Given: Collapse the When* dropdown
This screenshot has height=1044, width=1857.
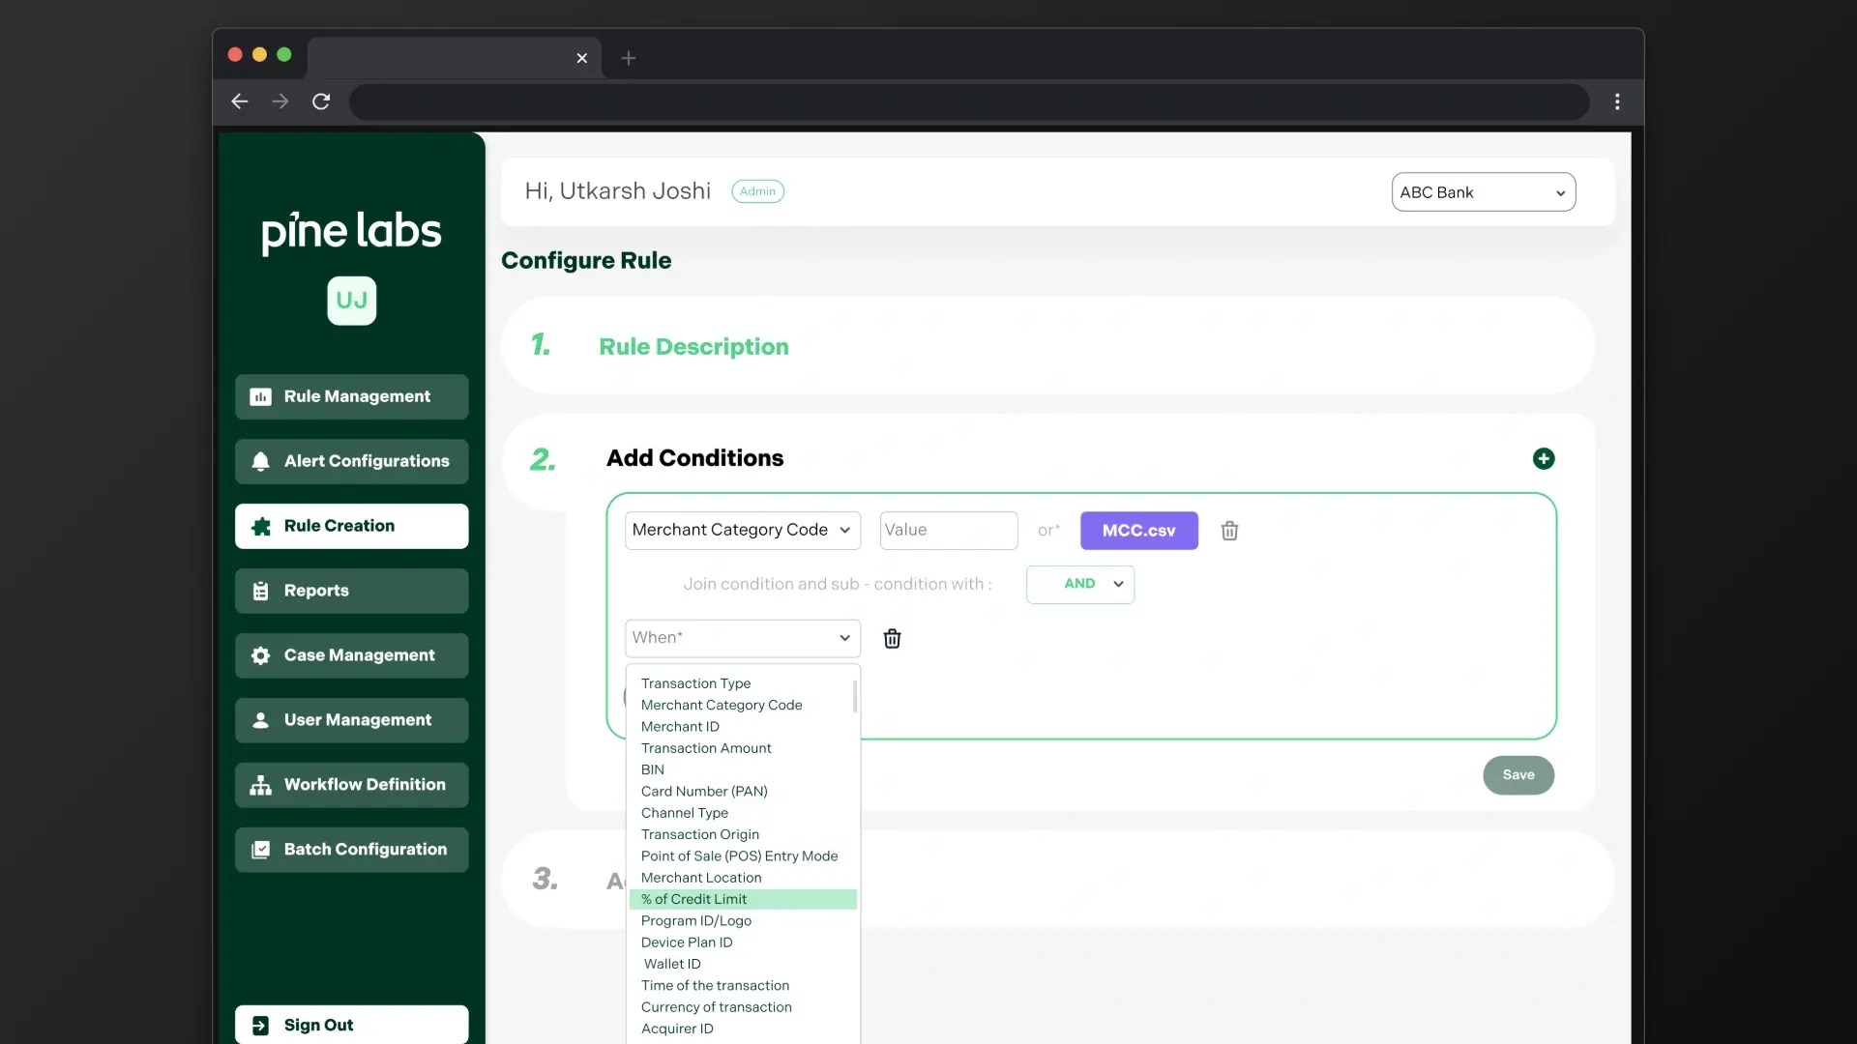Looking at the screenshot, I should [x=743, y=638].
